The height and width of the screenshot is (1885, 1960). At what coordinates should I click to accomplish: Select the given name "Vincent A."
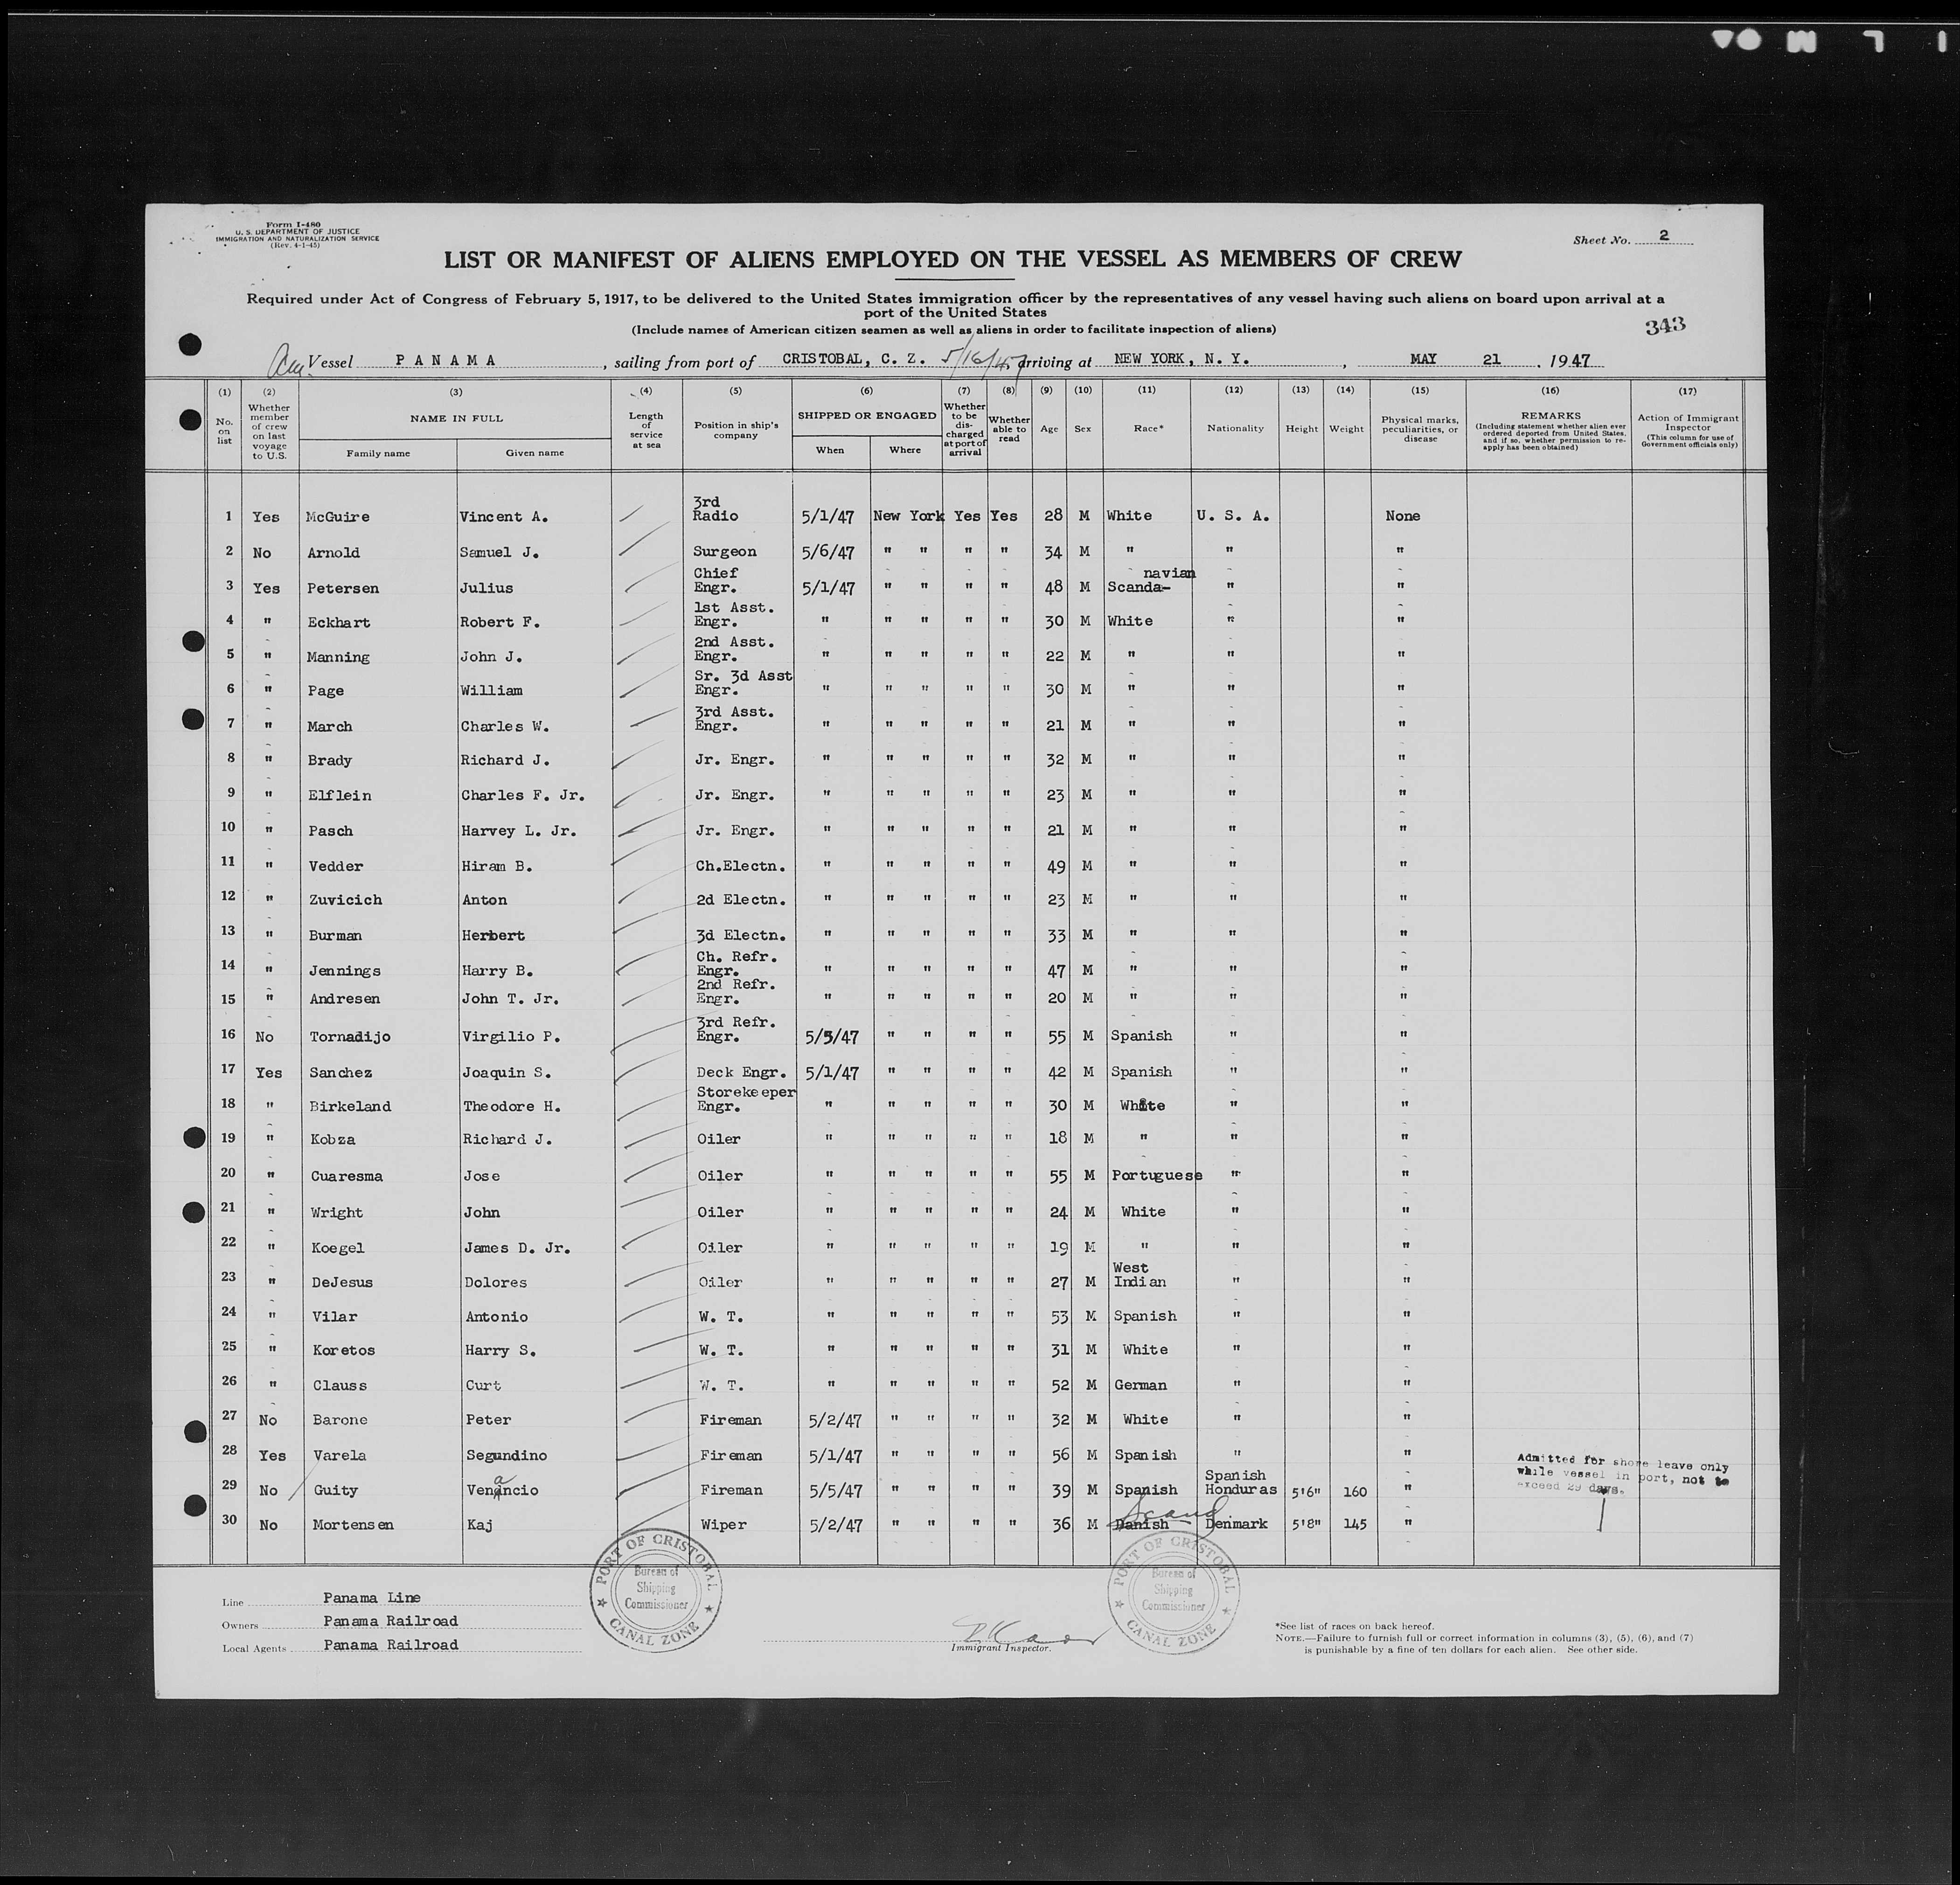tap(505, 517)
